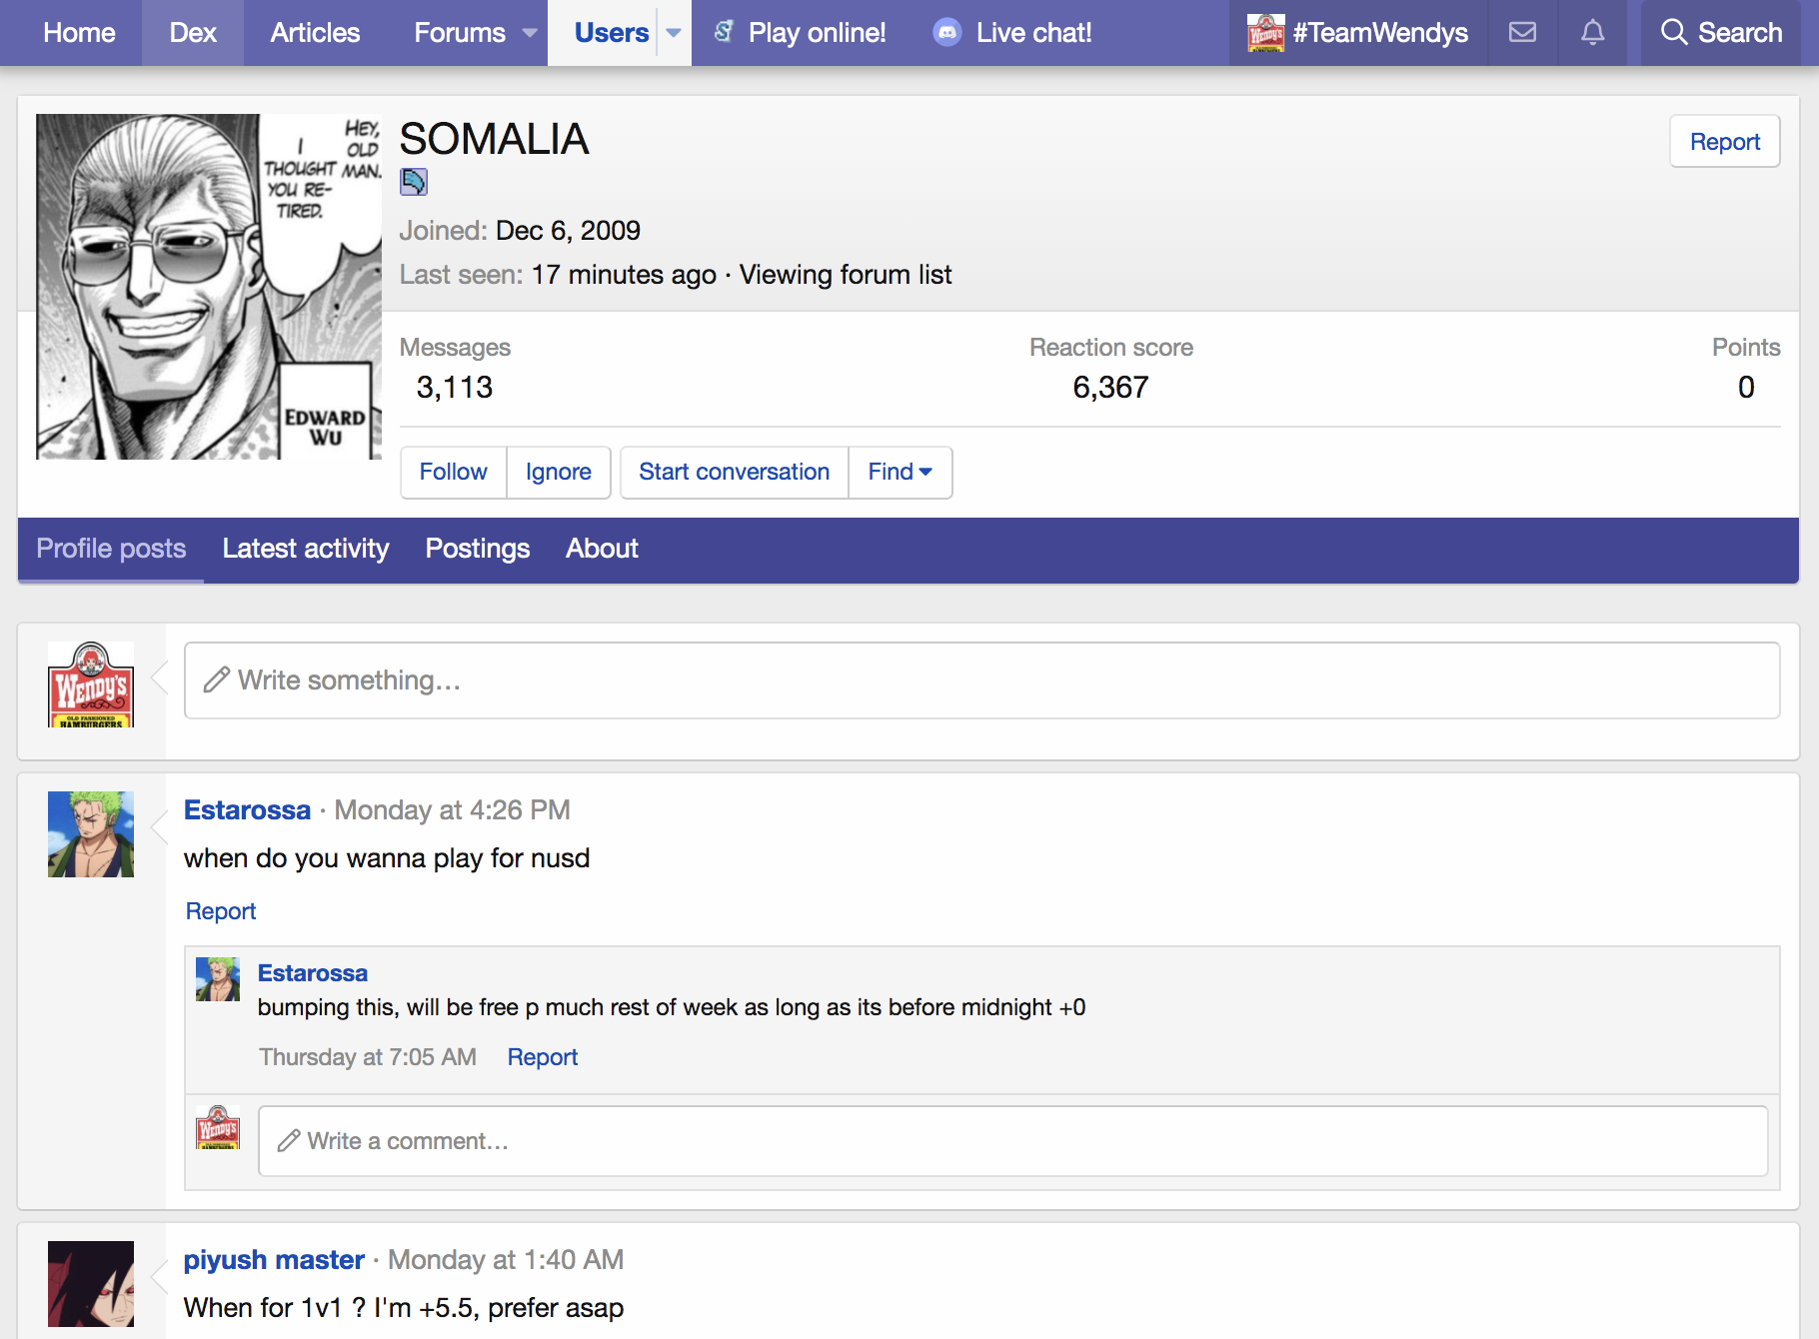The image size is (1819, 1339).
Task: Select the Profile posts tab
Action: tap(111, 549)
